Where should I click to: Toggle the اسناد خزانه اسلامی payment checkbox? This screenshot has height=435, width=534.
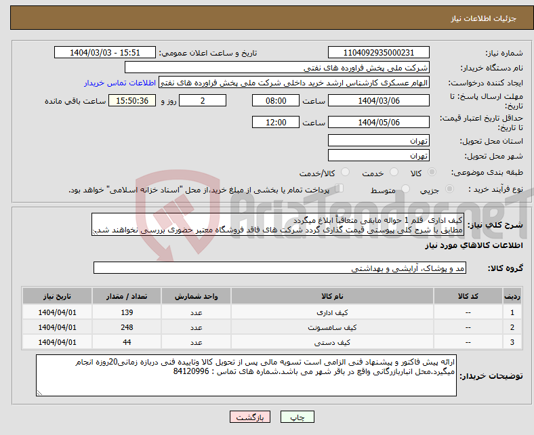click(339, 188)
